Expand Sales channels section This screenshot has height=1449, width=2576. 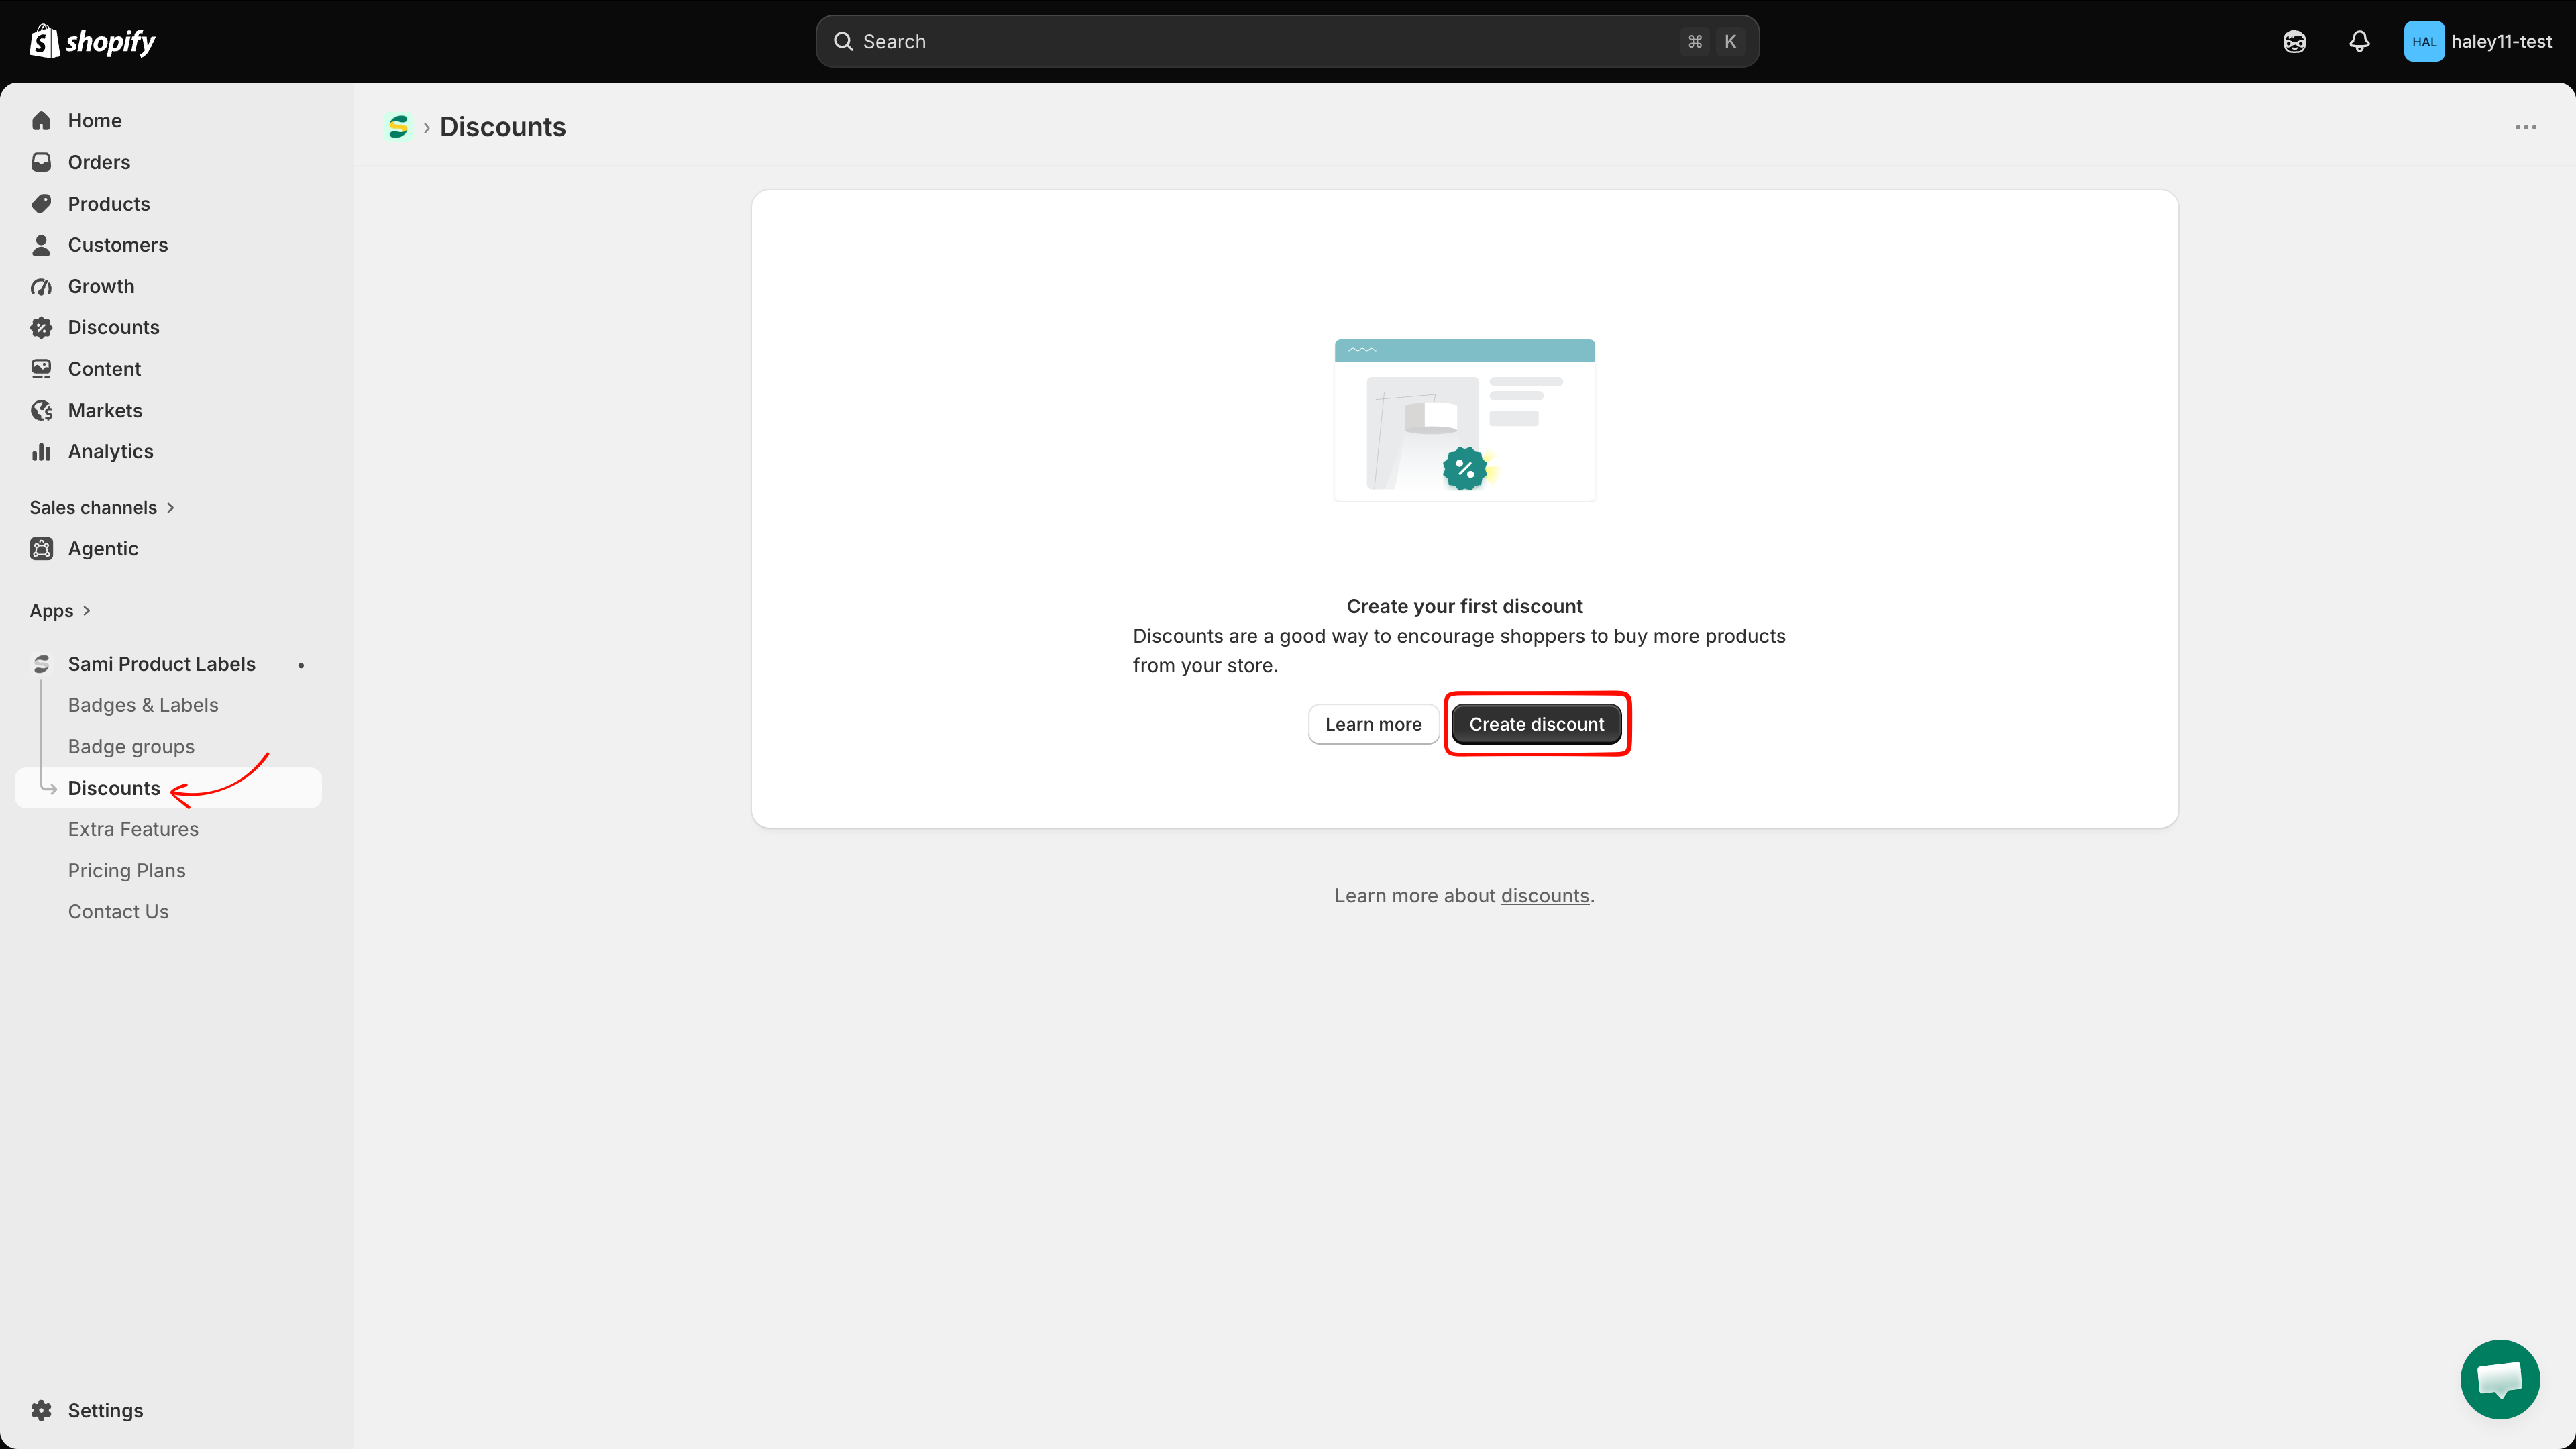pyautogui.click(x=102, y=508)
